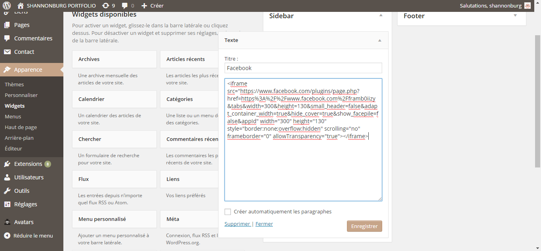Select the Articles récents available widget
The width and height of the screenshot is (541, 251).
(x=189, y=59)
